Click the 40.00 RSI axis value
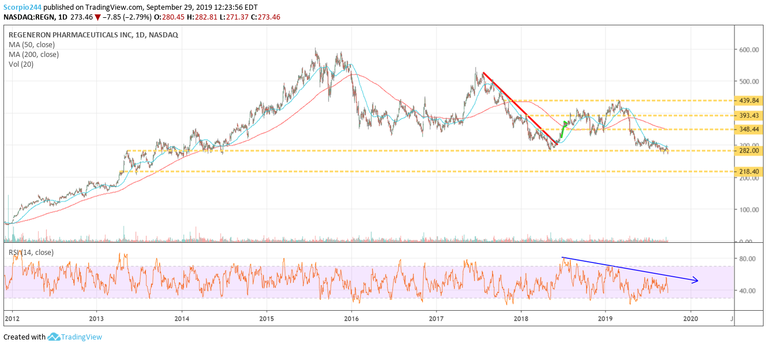The image size is (767, 347). 746,291
